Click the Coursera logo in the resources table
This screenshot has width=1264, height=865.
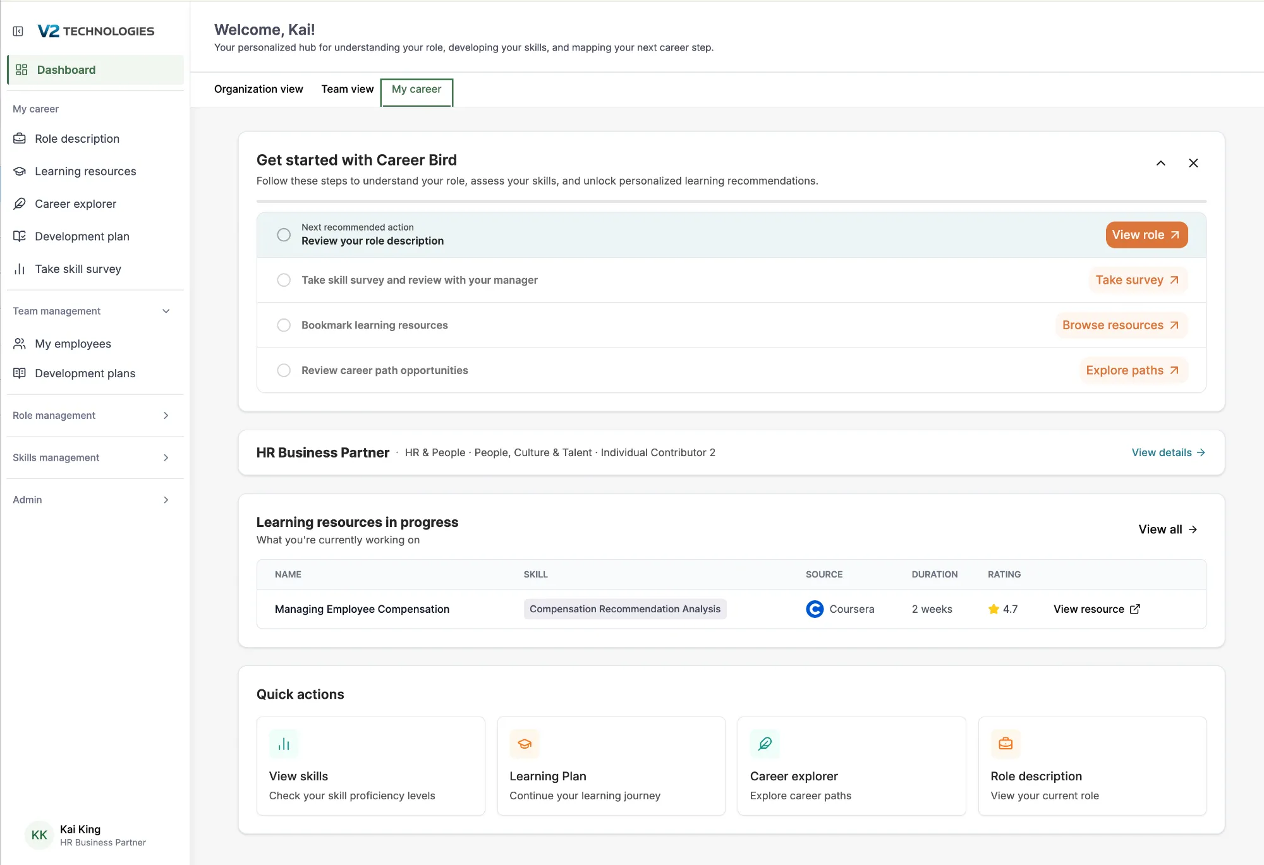pyautogui.click(x=815, y=609)
